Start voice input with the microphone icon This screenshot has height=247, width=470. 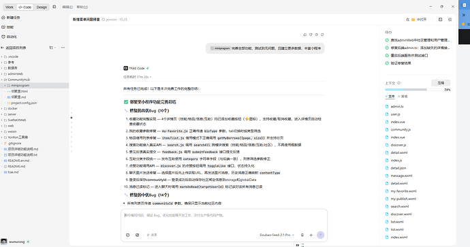tap(302, 235)
